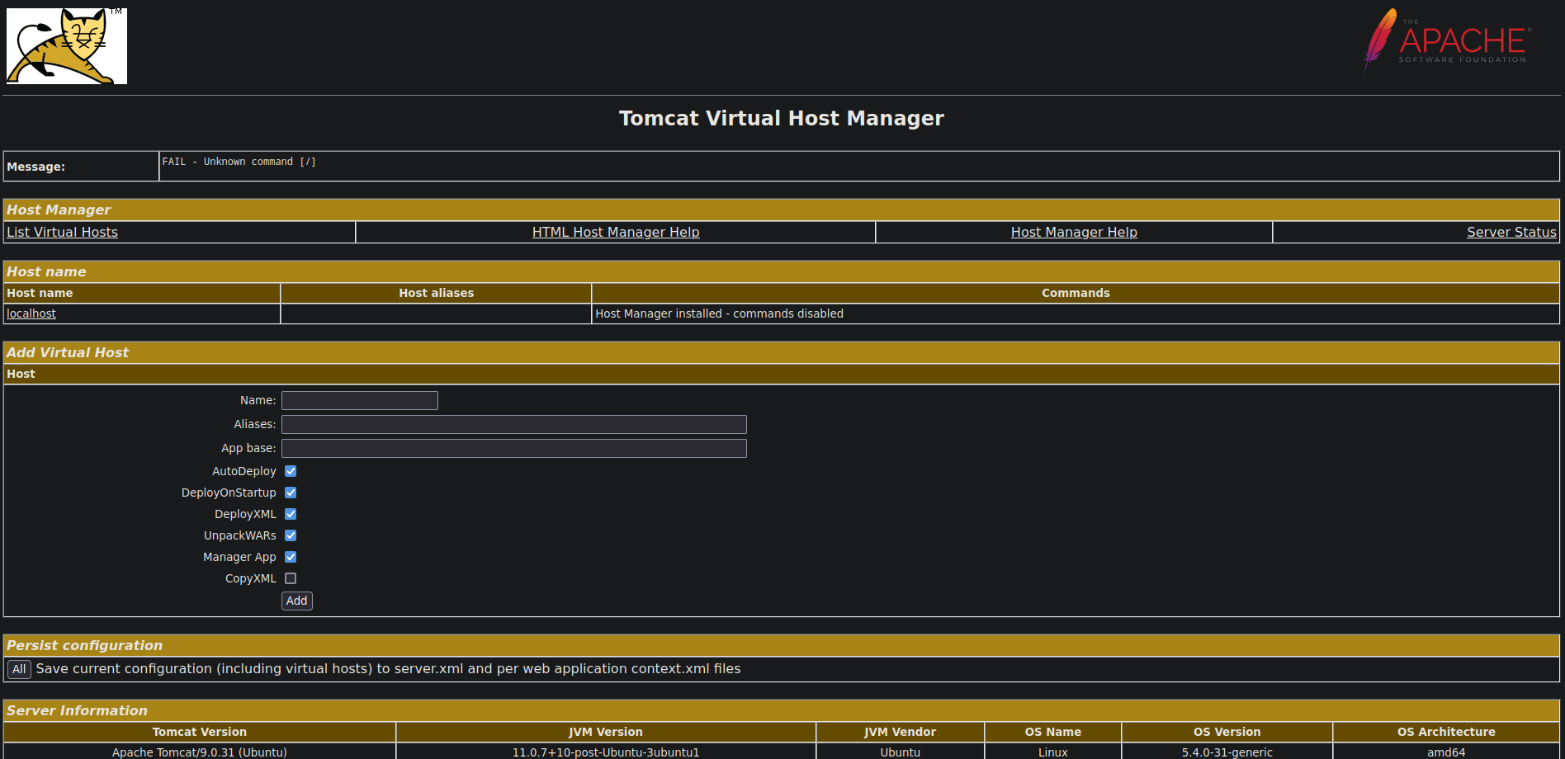1565x759 pixels.
Task: Open the localhost host link
Action: tap(31, 313)
